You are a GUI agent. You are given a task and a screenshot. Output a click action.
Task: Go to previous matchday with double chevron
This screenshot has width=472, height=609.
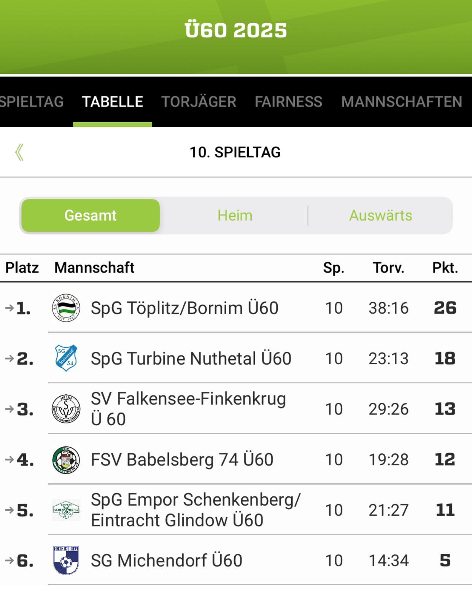click(x=19, y=152)
